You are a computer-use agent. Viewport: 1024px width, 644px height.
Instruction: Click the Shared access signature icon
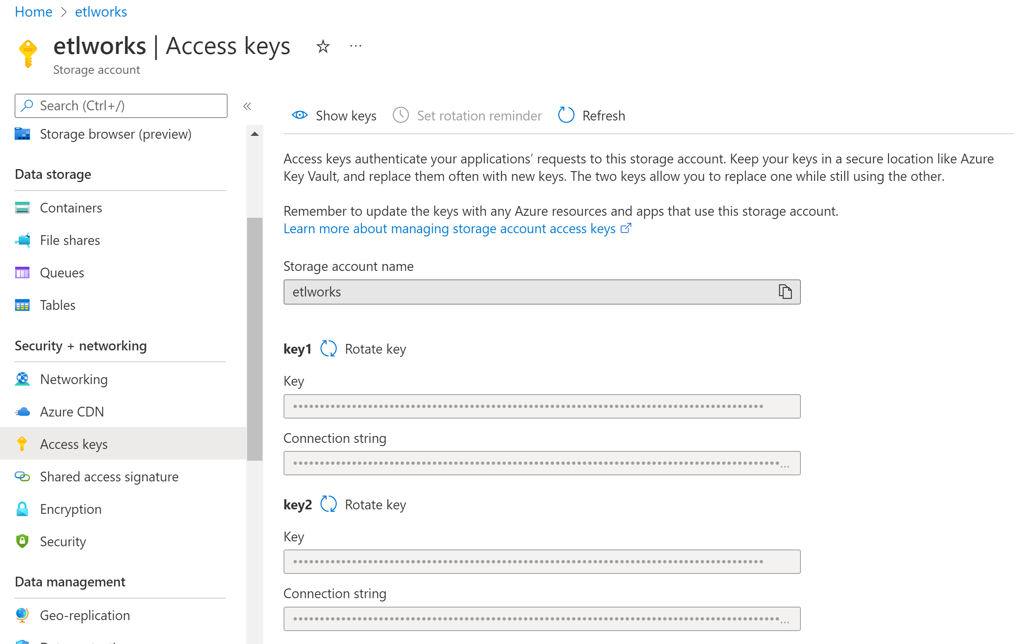pos(22,477)
